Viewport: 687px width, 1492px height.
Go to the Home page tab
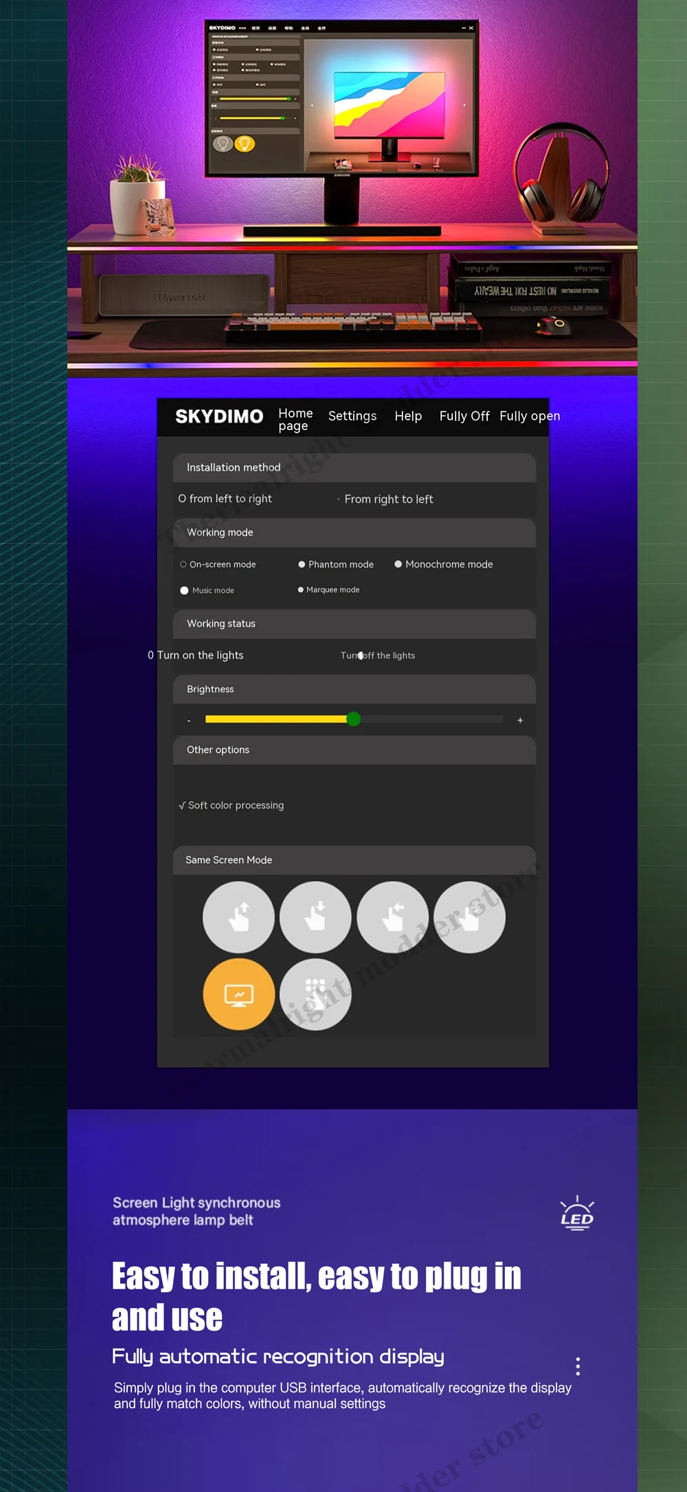[295, 419]
